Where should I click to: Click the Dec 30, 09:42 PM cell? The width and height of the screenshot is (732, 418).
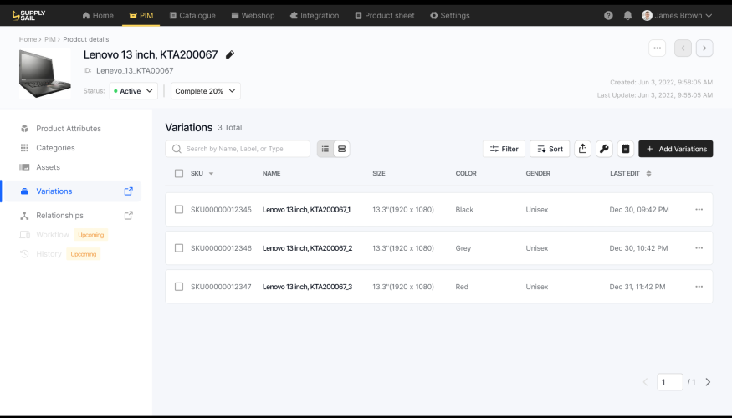click(639, 210)
